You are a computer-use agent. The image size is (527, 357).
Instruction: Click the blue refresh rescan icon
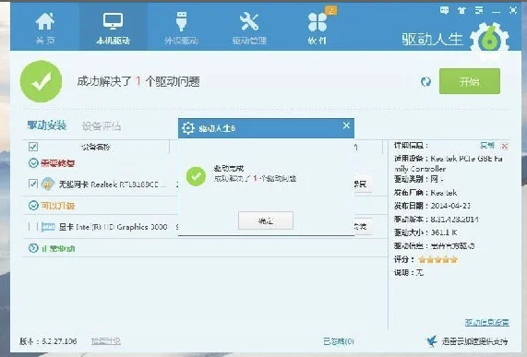[x=425, y=81]
